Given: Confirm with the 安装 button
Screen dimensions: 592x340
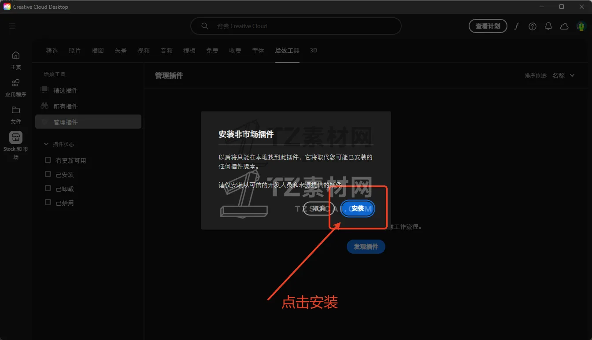Looking at the screenshot, I should click(358, 208).
